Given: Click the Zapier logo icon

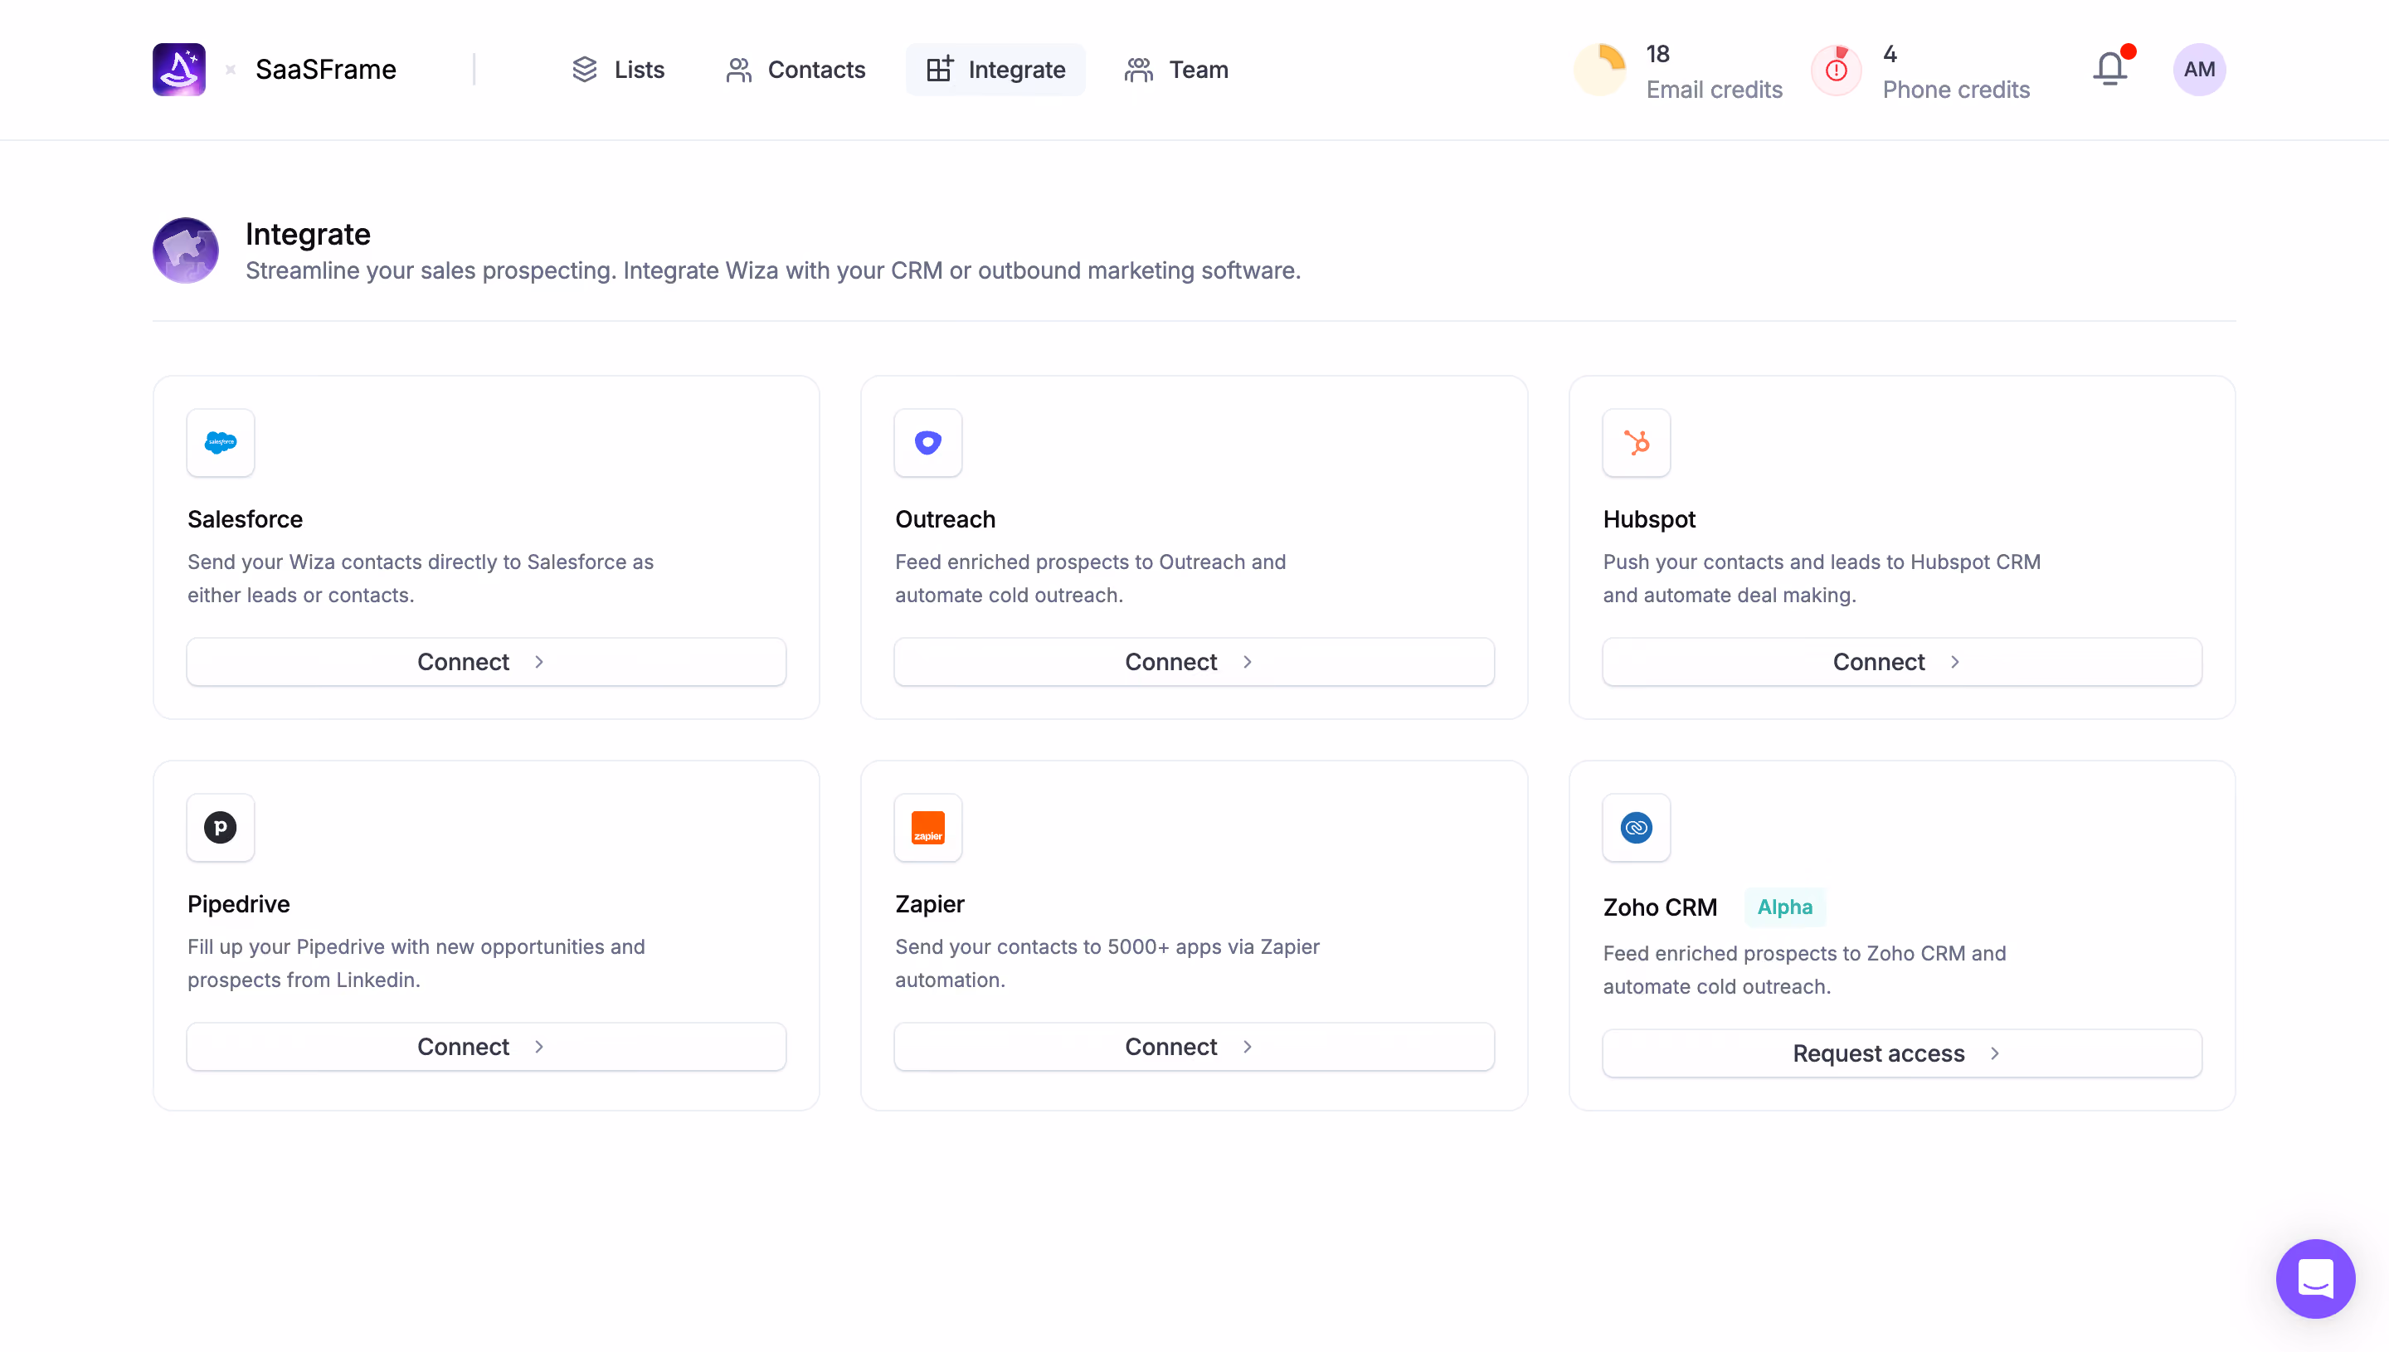Looking at the screenshot, I should click(x=928, y=827).
